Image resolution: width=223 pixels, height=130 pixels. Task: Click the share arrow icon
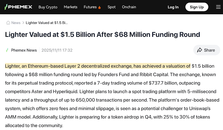click(x=199, y=50)
